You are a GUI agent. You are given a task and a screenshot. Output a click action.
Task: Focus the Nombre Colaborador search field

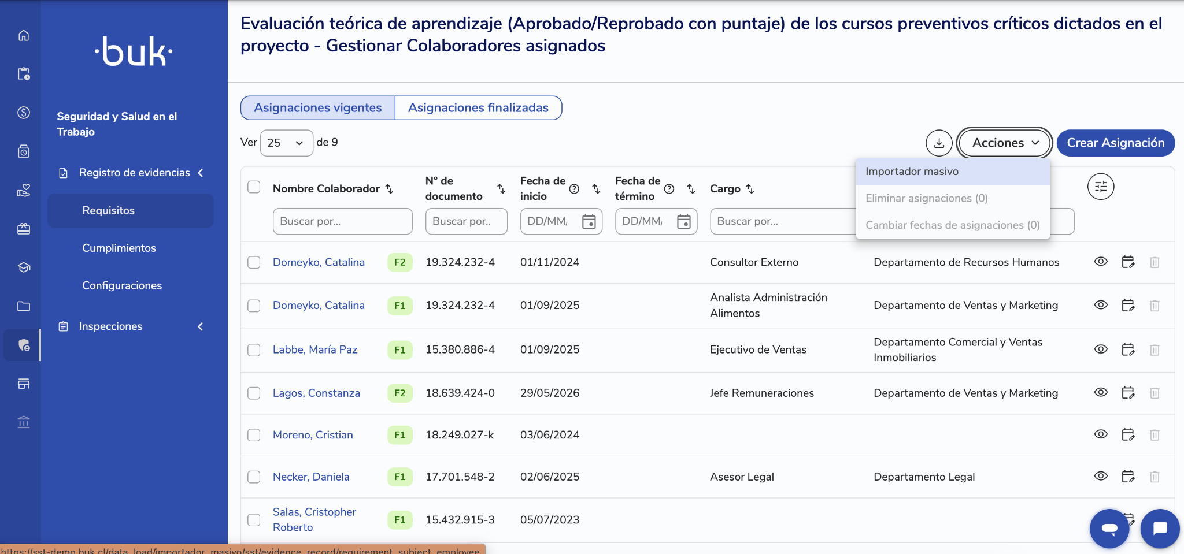[343, 221]
